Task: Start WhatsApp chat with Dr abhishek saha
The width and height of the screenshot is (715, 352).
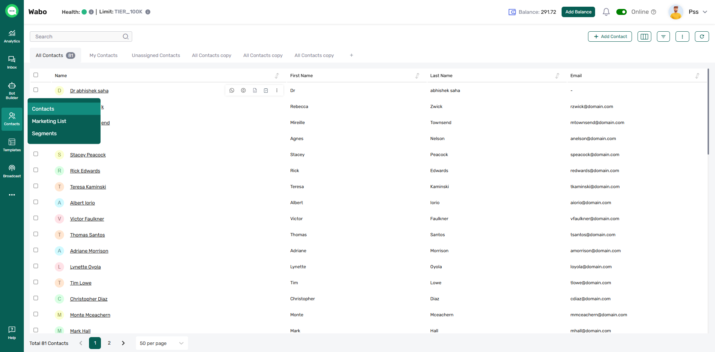Action: click(x=232, y=91)
